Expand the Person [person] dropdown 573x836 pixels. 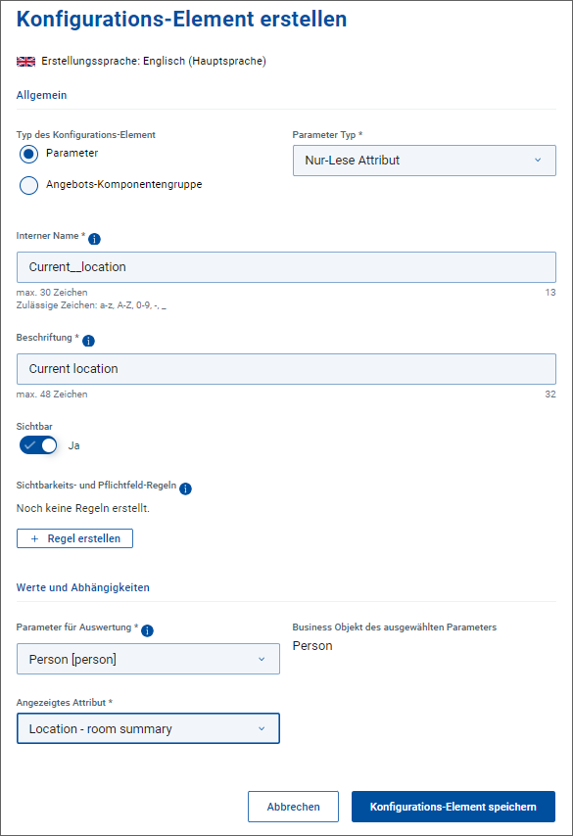click(x=148, y=659)
